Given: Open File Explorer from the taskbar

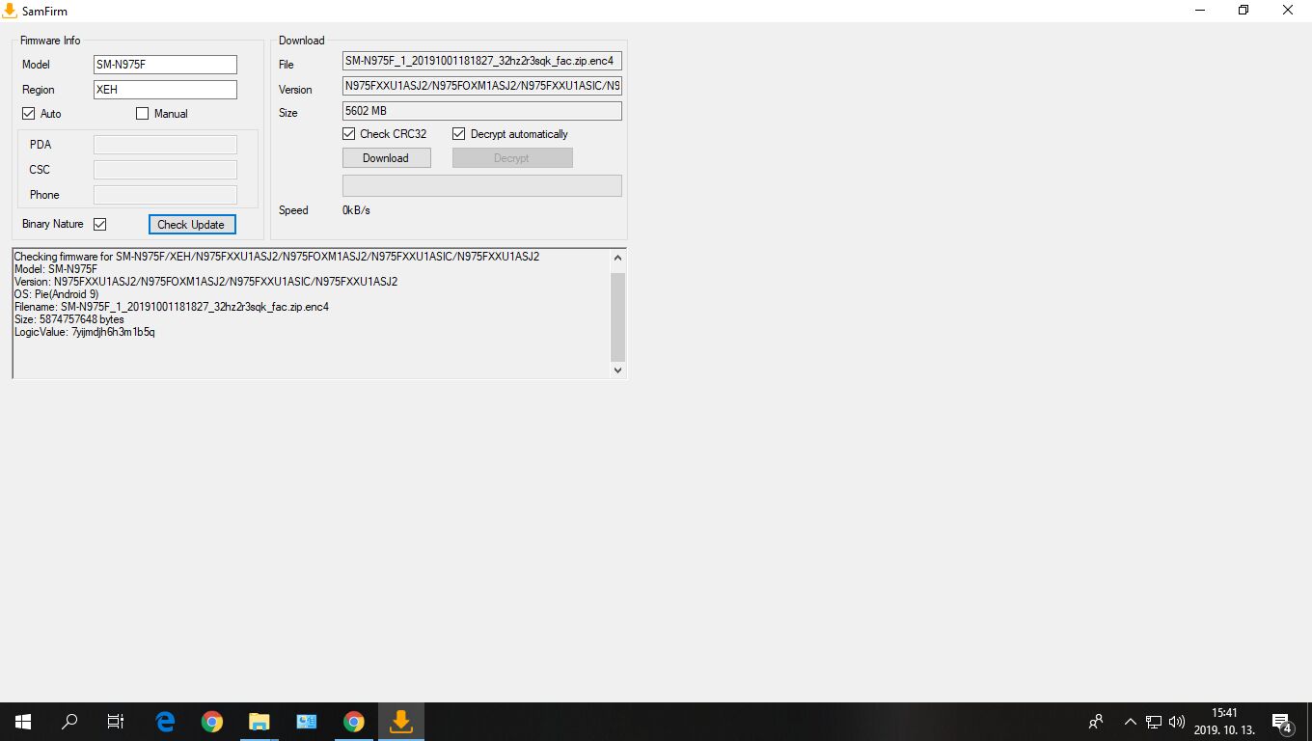Looking at the screenshot, I should click(x=260, y=722).
